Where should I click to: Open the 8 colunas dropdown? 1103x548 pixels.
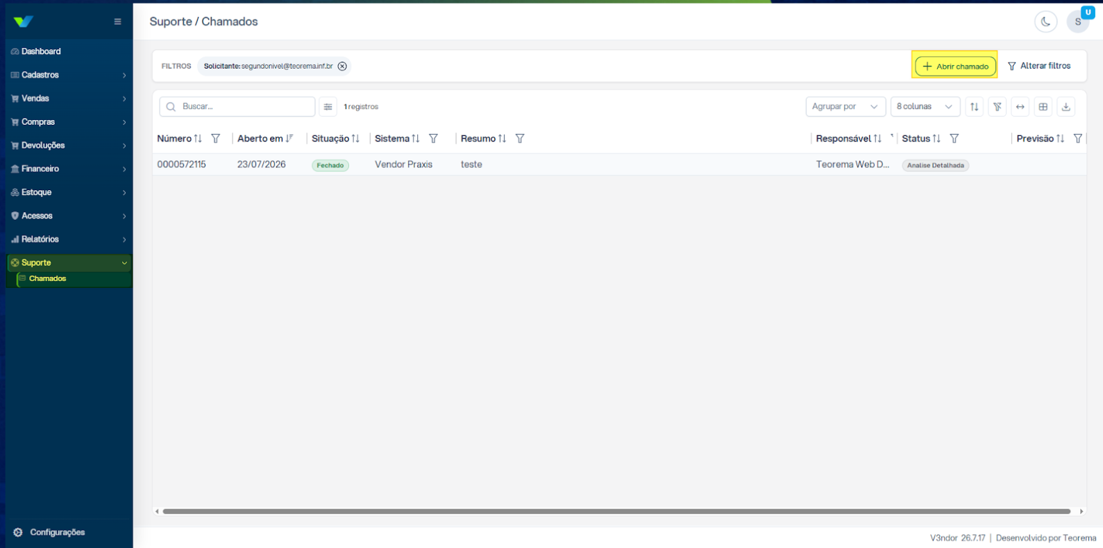(925, 106)
